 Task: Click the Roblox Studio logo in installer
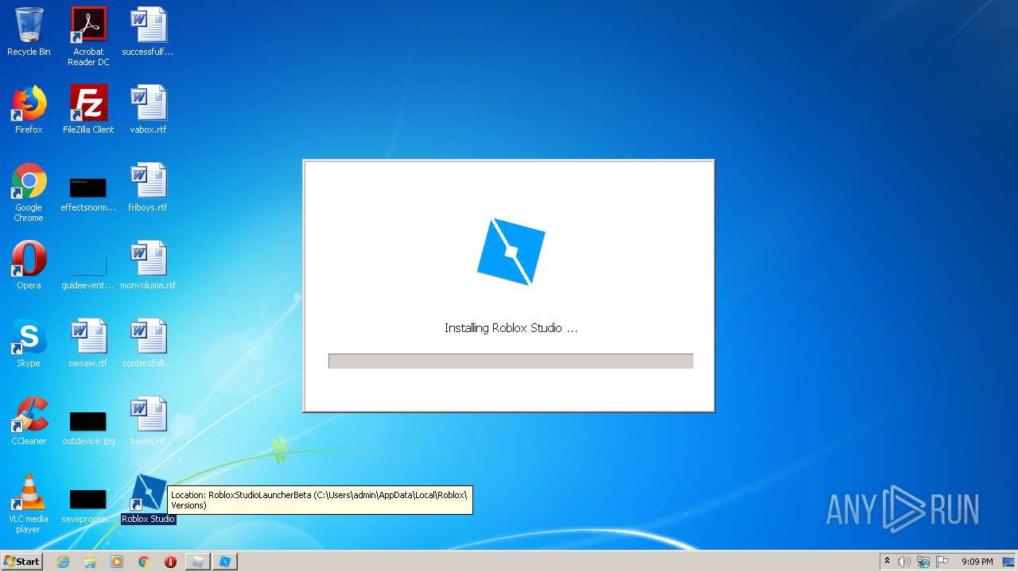tap(511, 252)
